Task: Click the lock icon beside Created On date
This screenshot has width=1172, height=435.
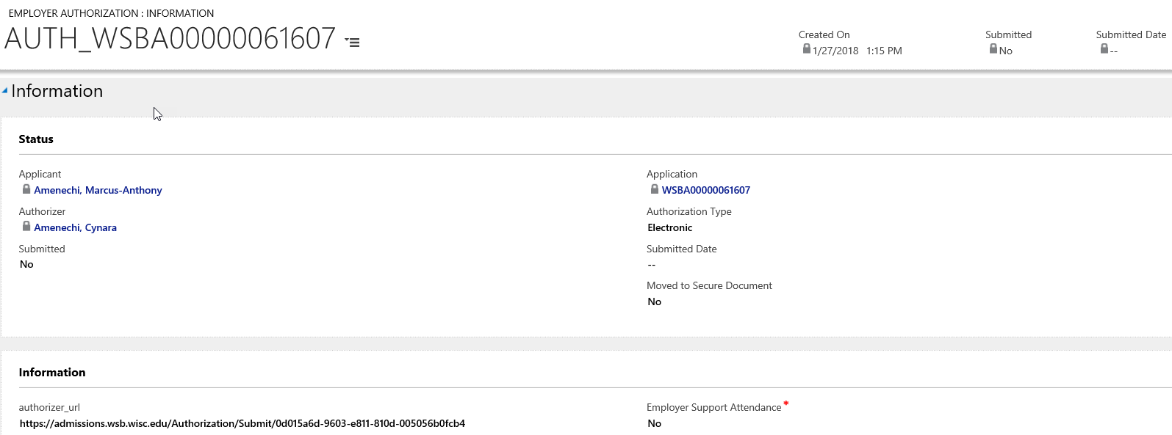Action: click(x=806, y=49)
